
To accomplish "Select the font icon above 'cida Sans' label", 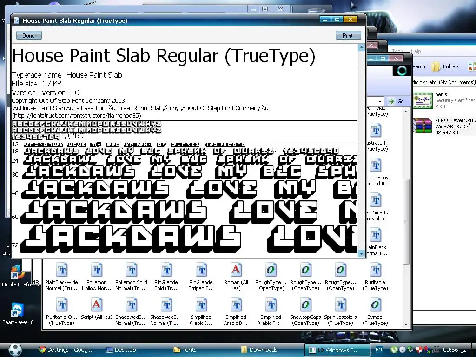I will coord(376,165).
